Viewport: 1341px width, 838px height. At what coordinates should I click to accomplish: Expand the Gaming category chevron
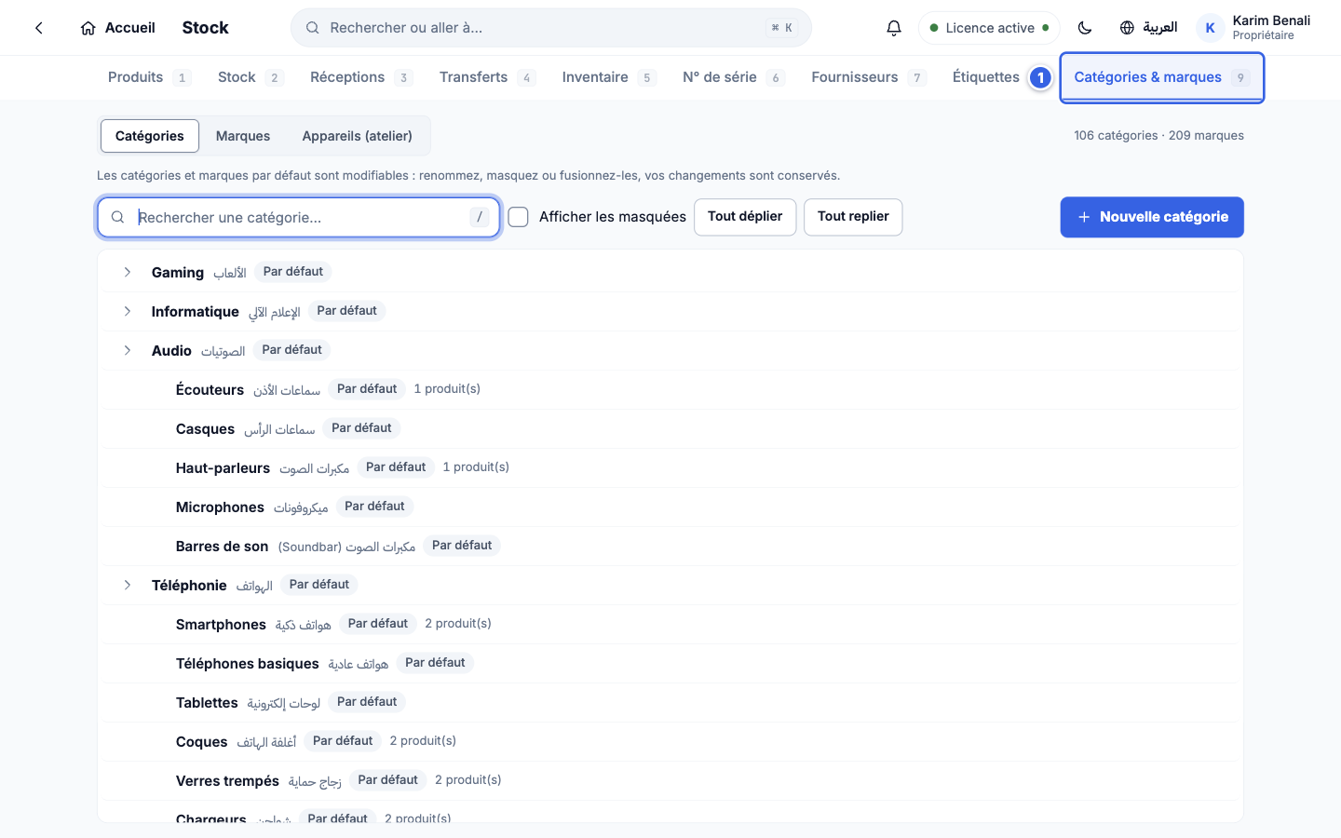pos(128,272)
